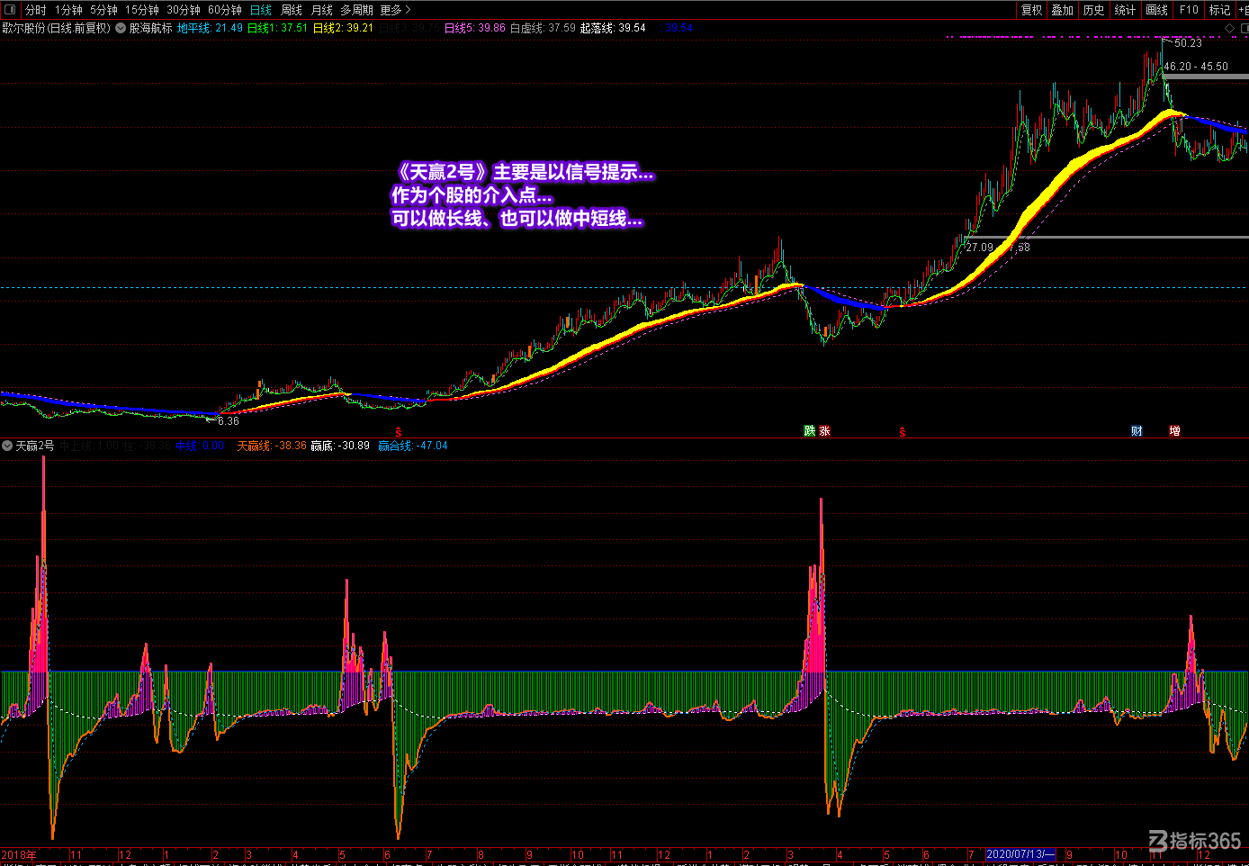Click the 赢底: -30.89 value label

click(x=340, y=446)
